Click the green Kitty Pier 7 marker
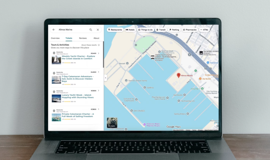Viewport: 270px width, 160px height. (202, 89)
